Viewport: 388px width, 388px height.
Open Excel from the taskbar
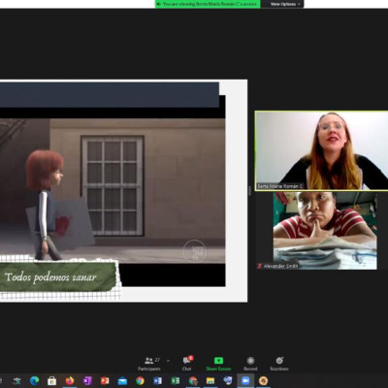pos(176,381)
